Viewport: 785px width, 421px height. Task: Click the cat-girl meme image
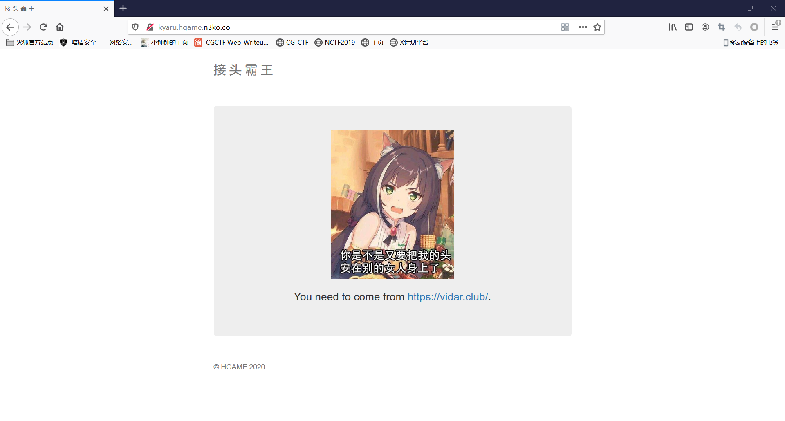(392, 205)
